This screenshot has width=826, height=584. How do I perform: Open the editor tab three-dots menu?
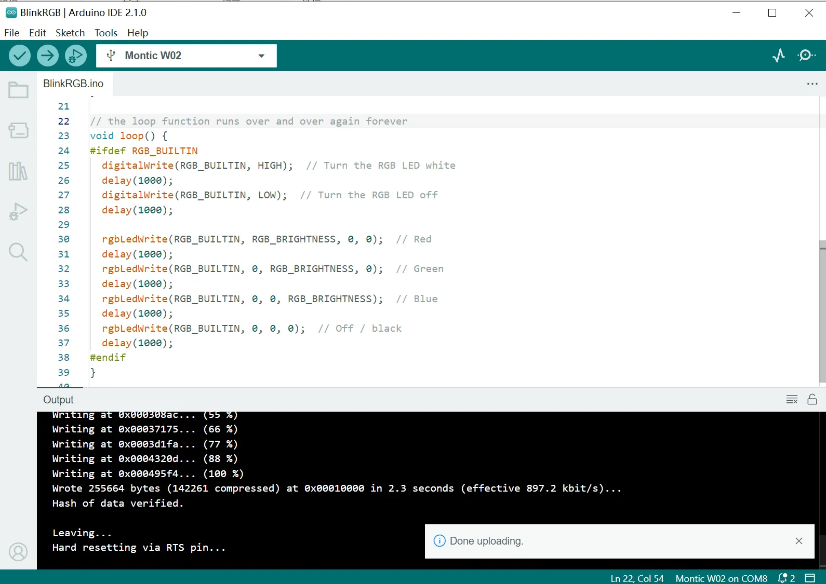(812, 84)
